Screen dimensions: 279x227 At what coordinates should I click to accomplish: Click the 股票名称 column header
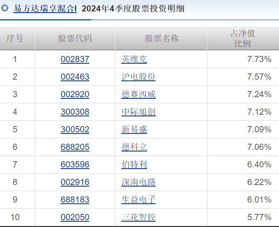point(161,38)
